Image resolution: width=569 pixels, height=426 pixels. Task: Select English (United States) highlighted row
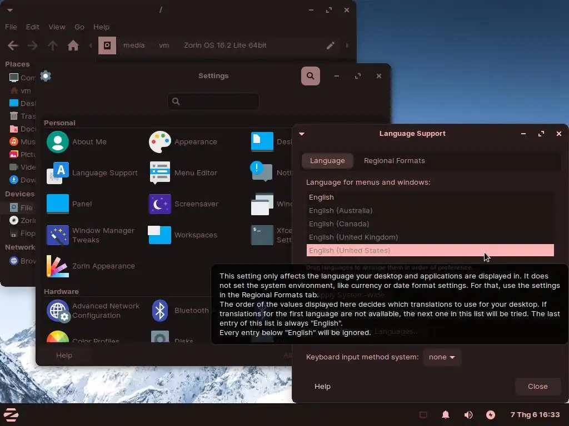[x=430, y=251]
